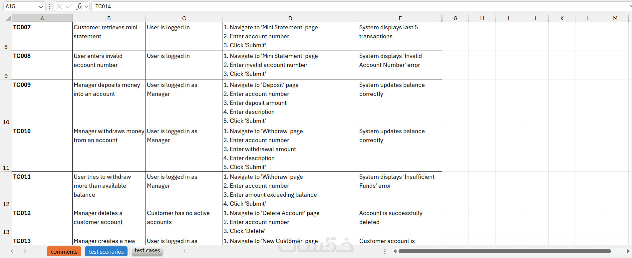The width and height of the screenshot is (632, 258).
Task: Select column H header
Action: click(x=482, y=18)
